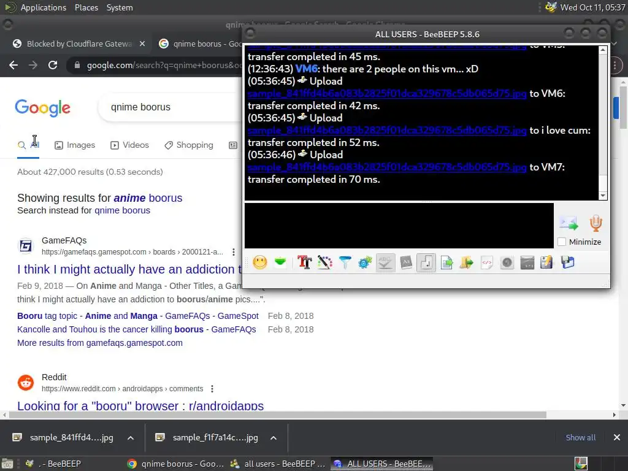Open the sample jpg link sent to VM7
This screenshot has width=628, height=471.
[387, 167]
